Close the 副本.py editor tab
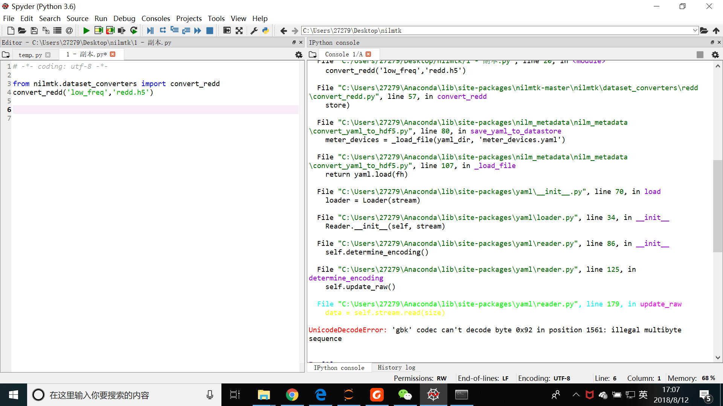Viewport: 723px width, 406px height. [113, 54]
